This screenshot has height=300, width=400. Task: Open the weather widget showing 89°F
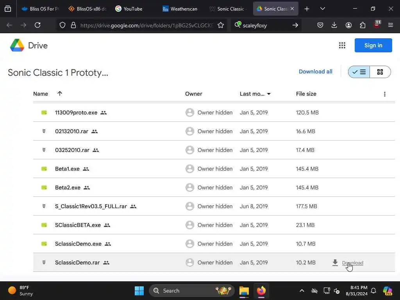21,291
